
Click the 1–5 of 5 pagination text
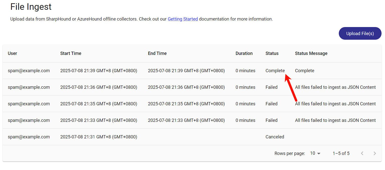point(341,153)
